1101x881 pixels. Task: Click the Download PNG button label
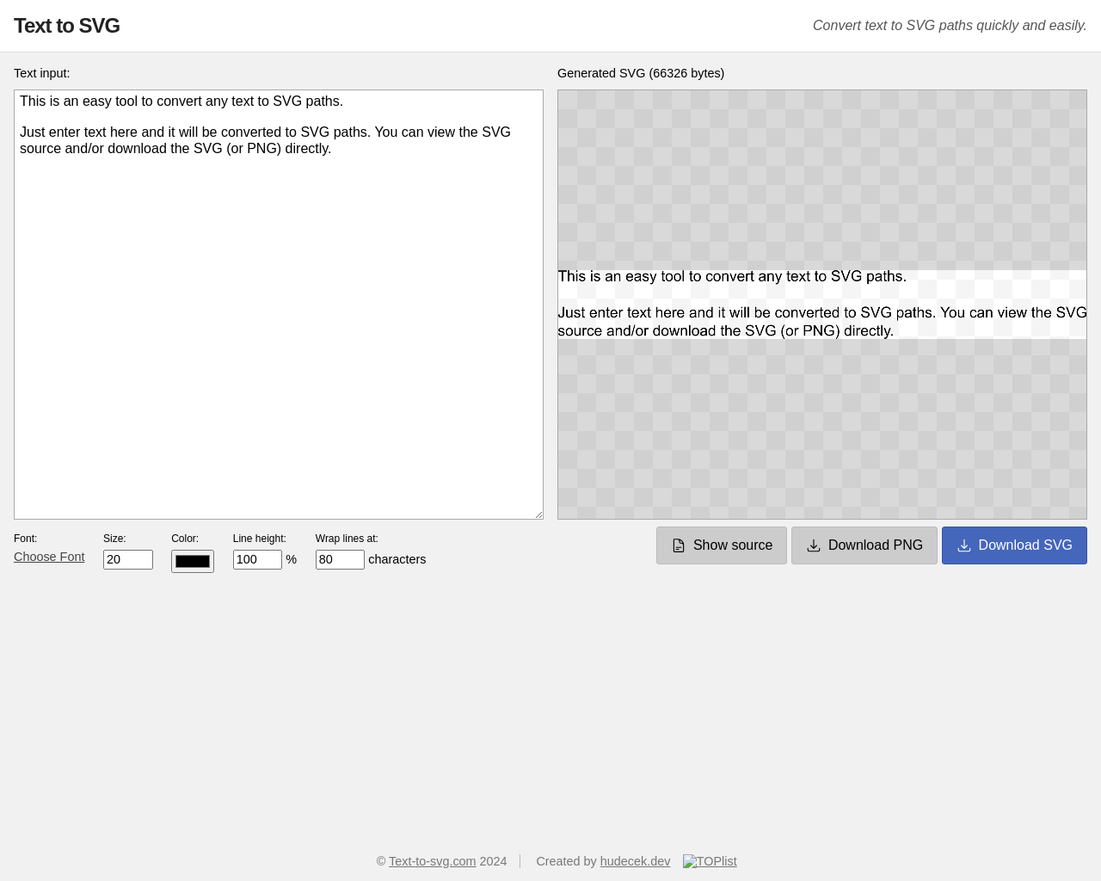coord(876,545)
